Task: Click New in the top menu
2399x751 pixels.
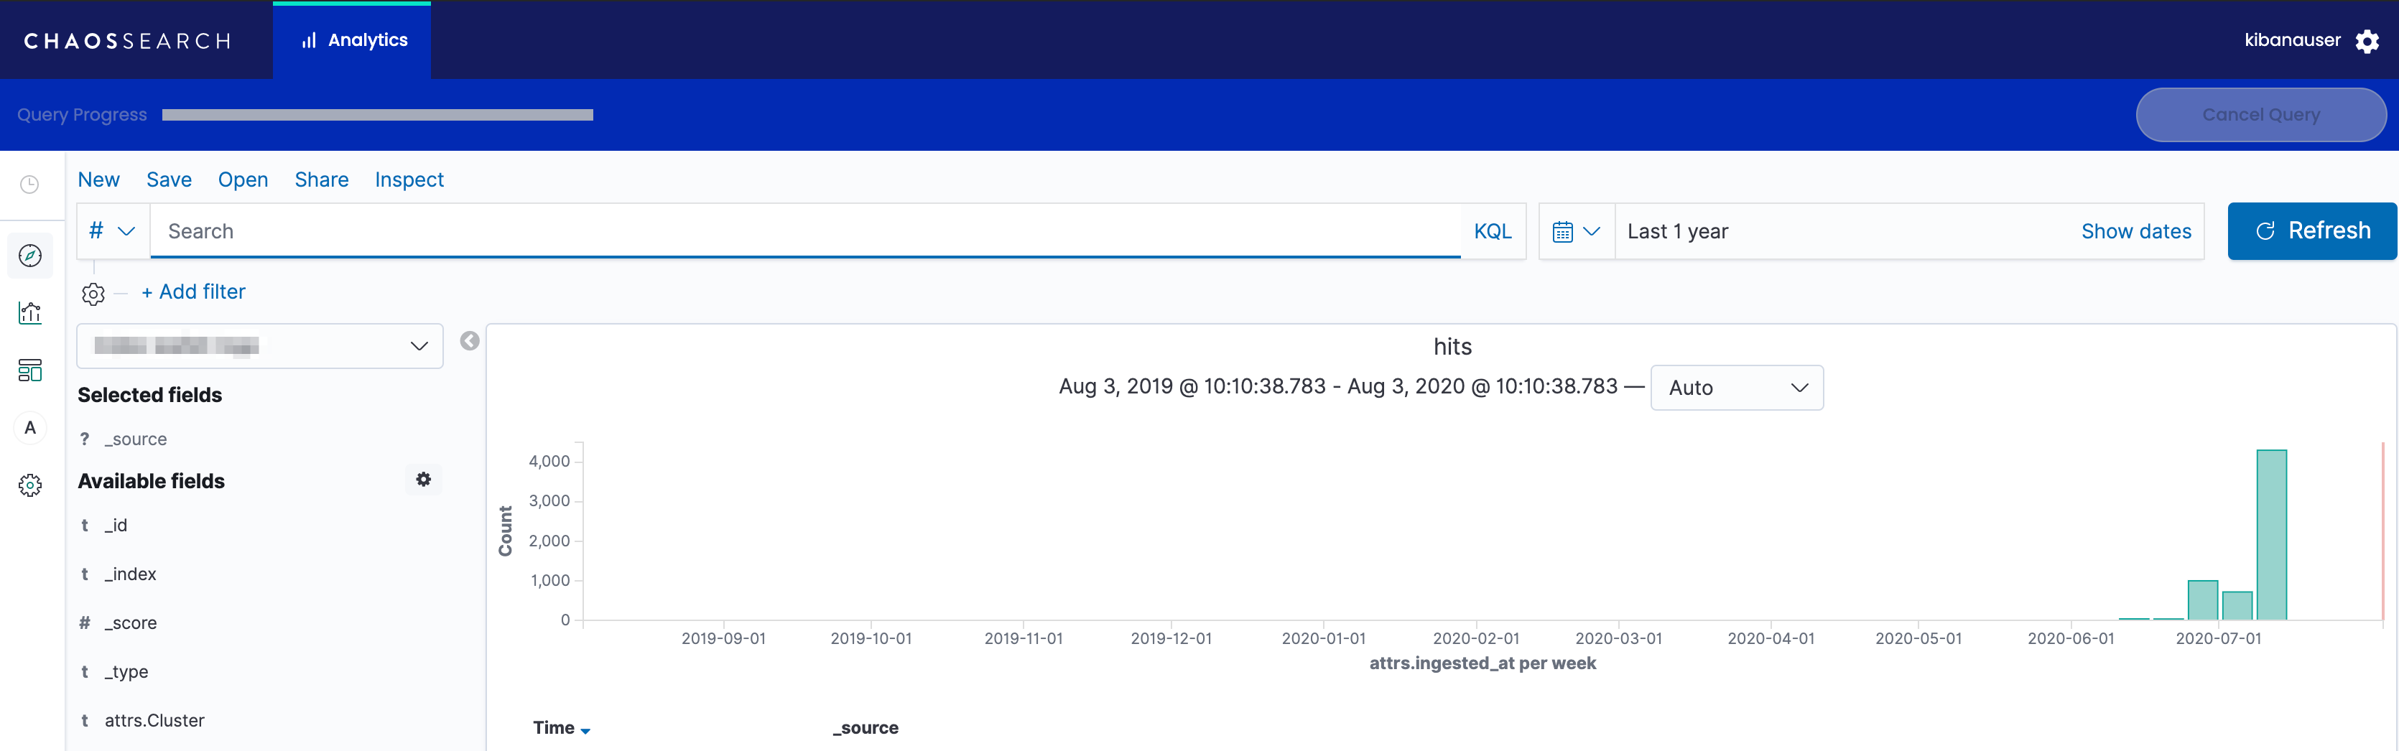Action: [98, 179]
